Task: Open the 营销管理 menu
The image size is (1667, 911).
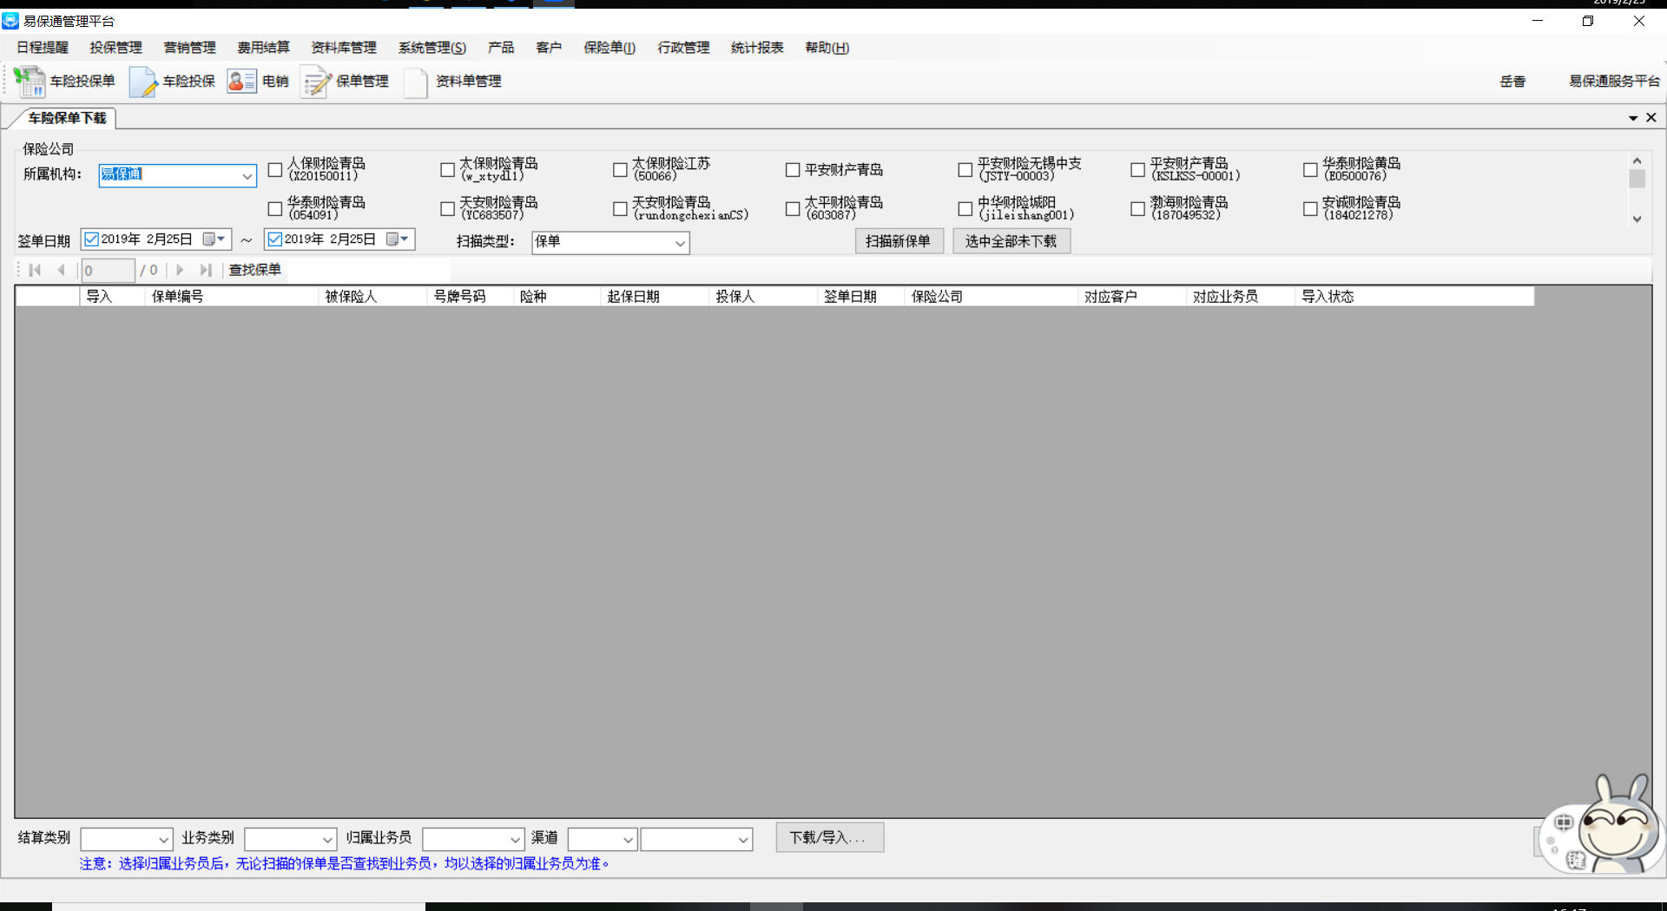Action: tap(190, 48)
